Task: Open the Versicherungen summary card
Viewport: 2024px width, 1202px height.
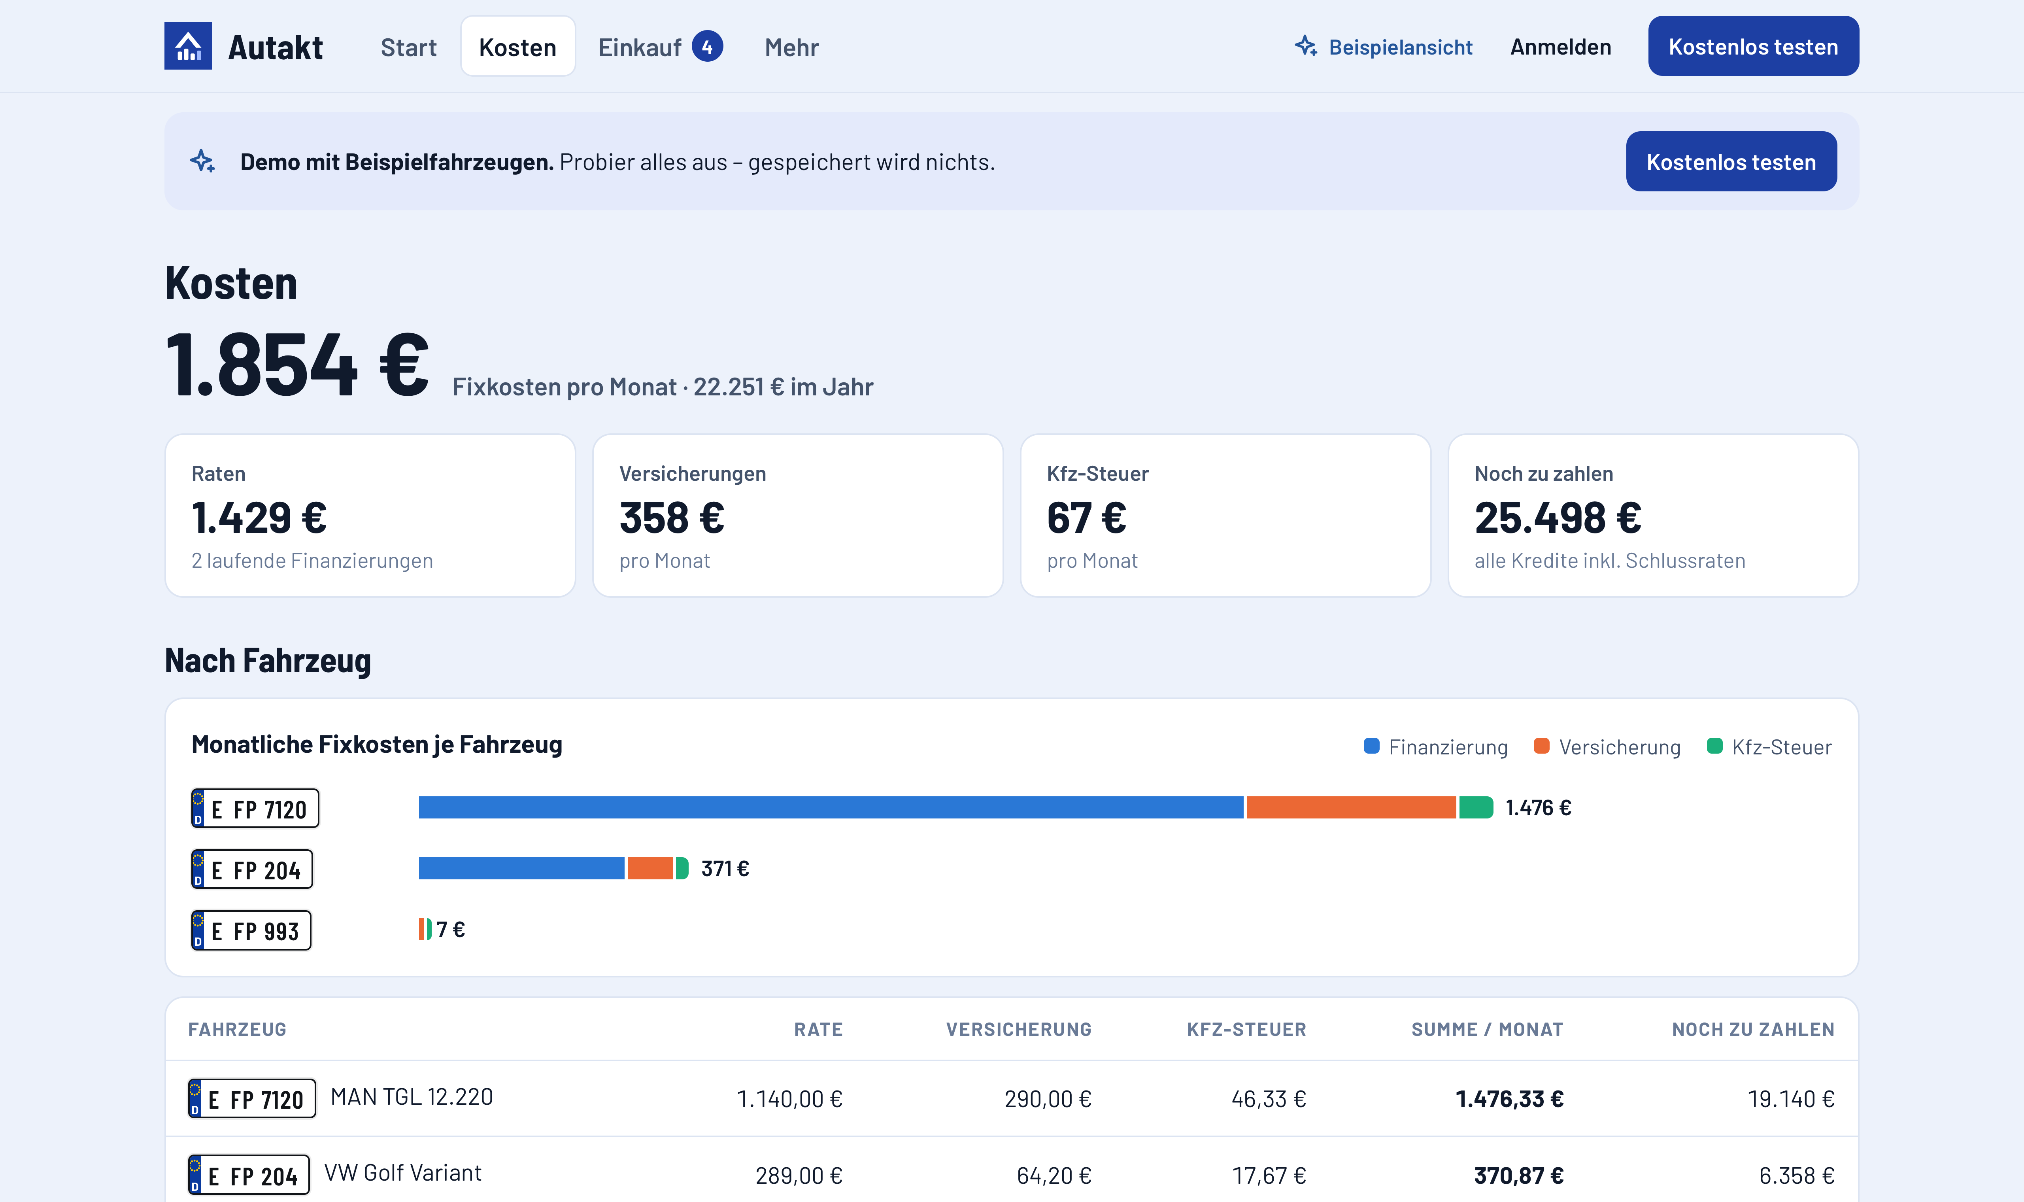Action: coord(797,516)
